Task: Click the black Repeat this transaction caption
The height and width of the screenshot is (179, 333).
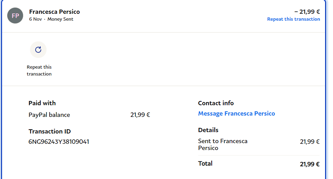Action: [x=39, y=70]
